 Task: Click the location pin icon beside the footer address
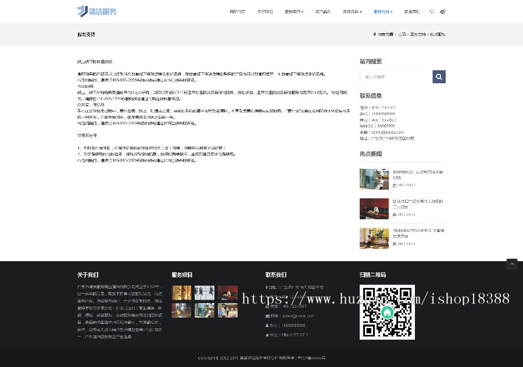pos(266,287)
